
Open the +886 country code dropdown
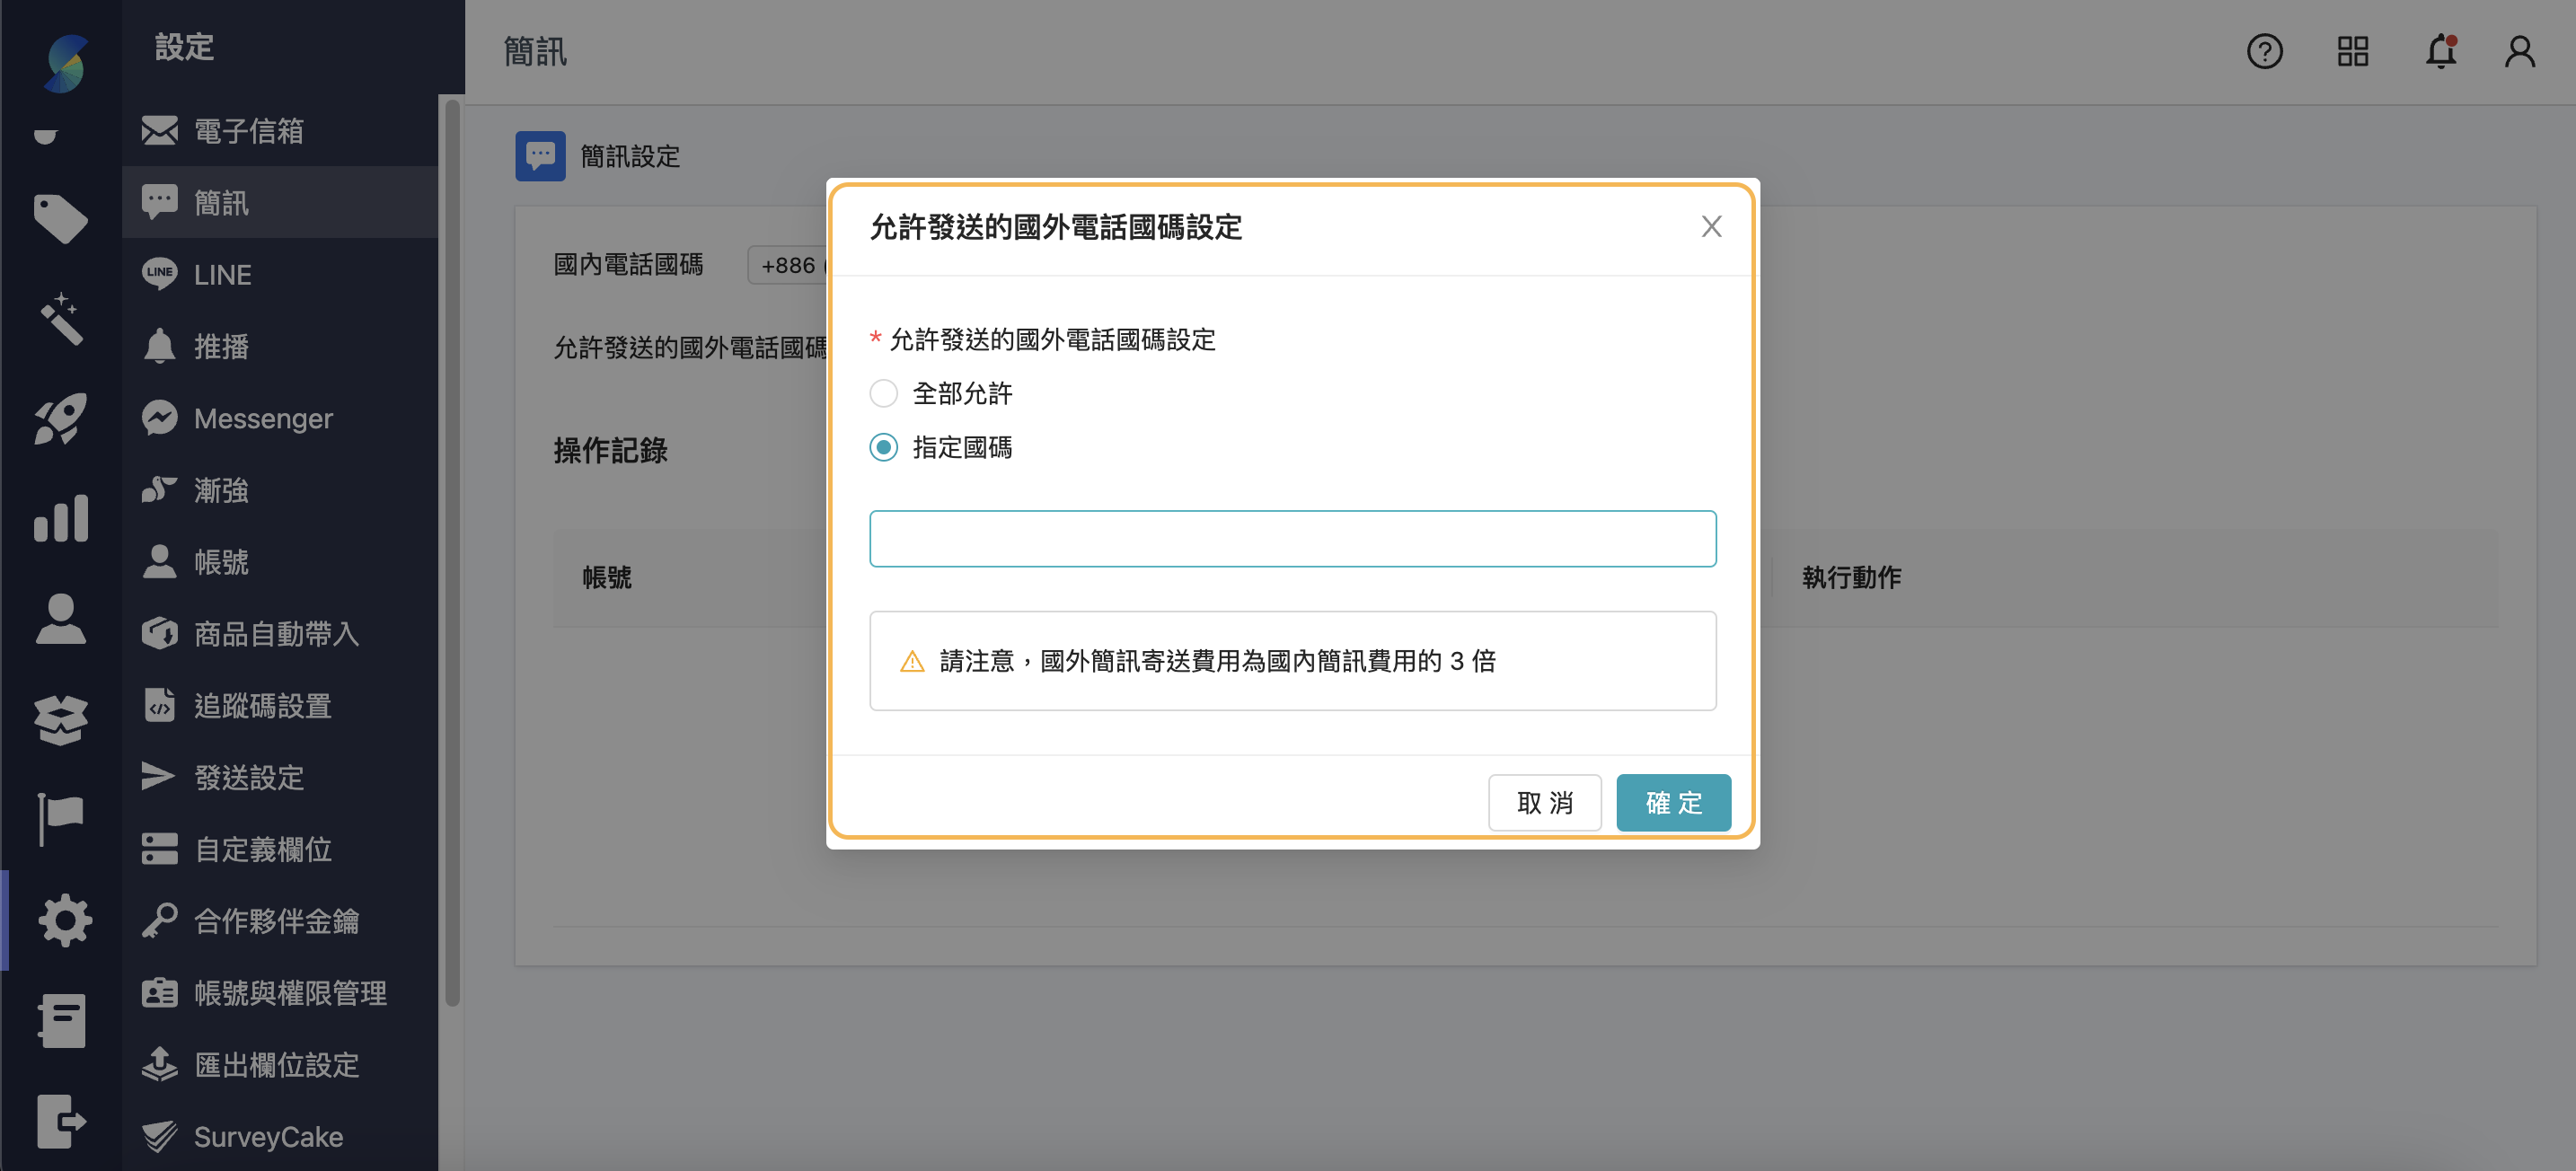click(x=790, y=265)
